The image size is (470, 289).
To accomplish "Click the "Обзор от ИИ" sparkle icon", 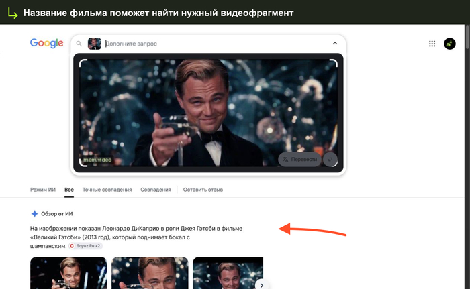I will click(34, 213).
